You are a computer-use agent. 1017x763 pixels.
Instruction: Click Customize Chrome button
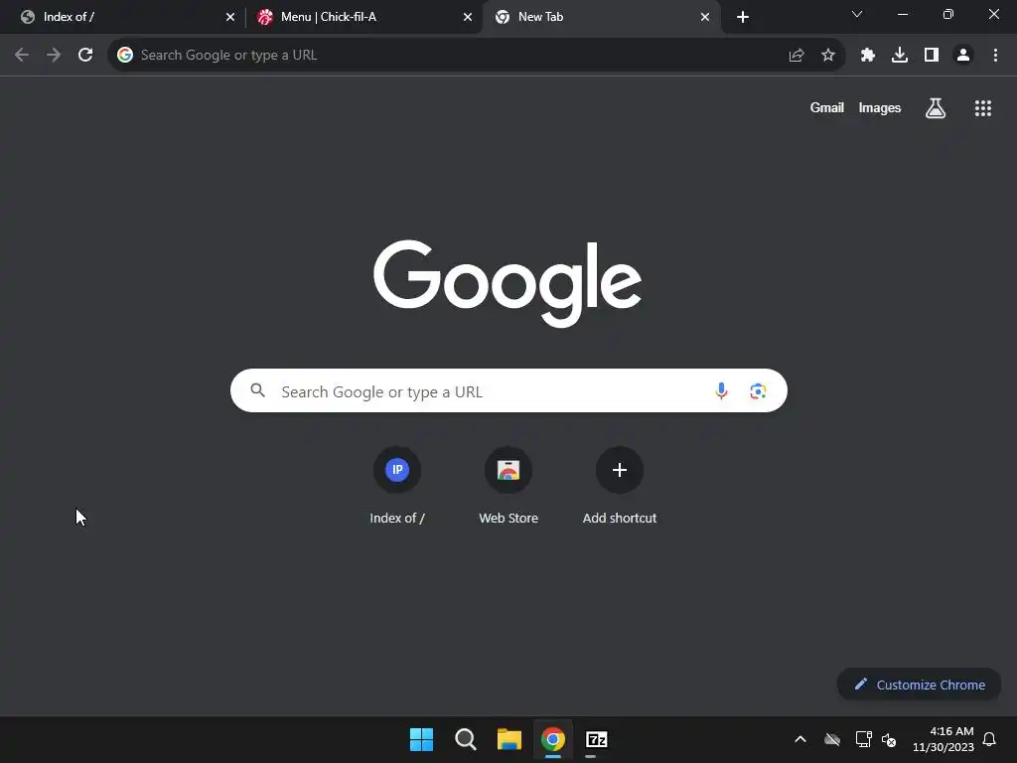tap(919, 685)
